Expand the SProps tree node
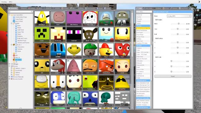 coord(9,64)
